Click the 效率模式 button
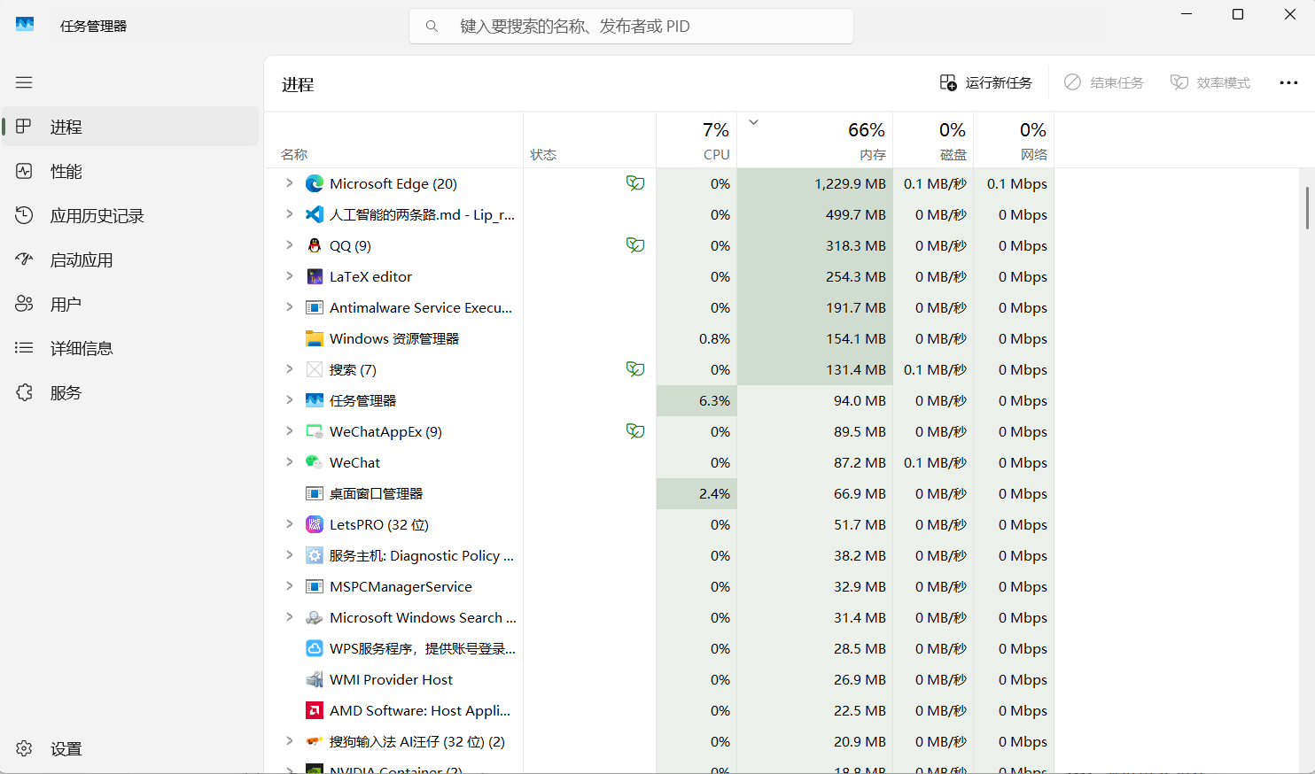 (1210, 82)
